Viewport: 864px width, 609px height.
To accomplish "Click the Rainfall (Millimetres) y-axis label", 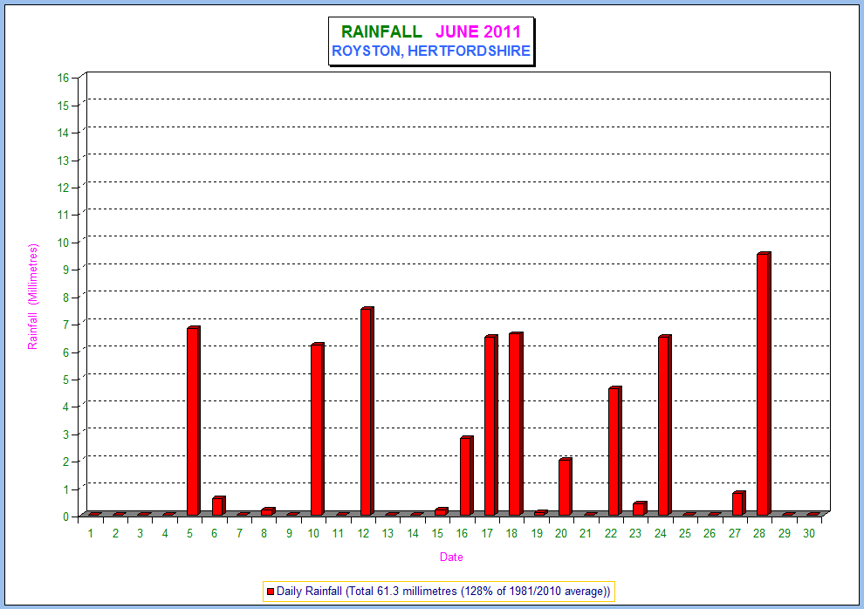I will [33, 297].
